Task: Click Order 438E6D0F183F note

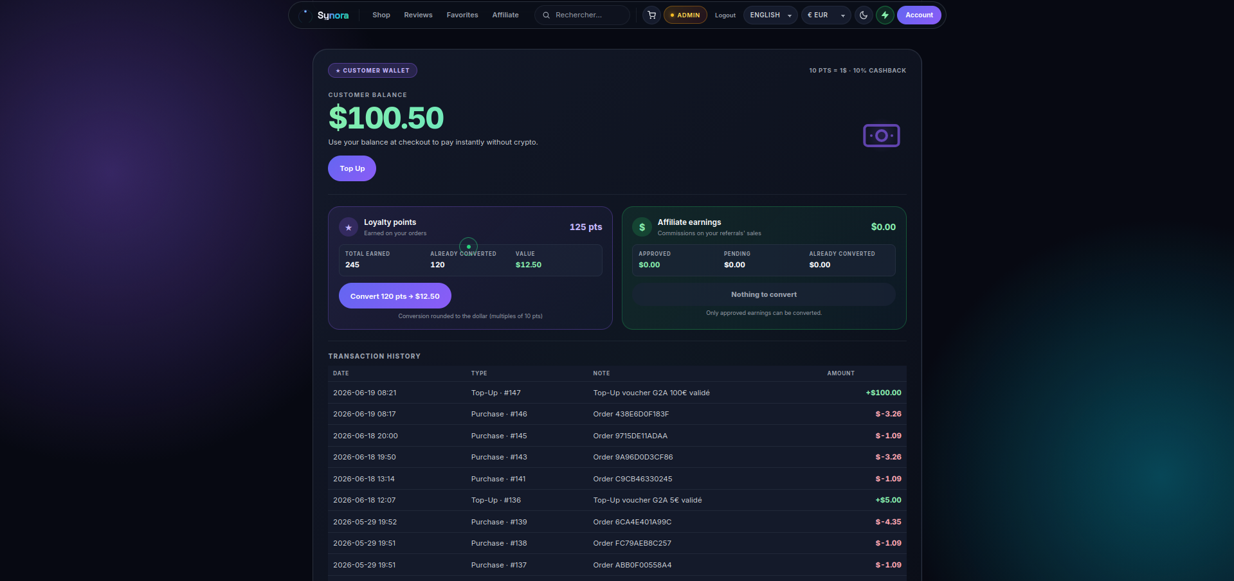Action: (631, 414)
